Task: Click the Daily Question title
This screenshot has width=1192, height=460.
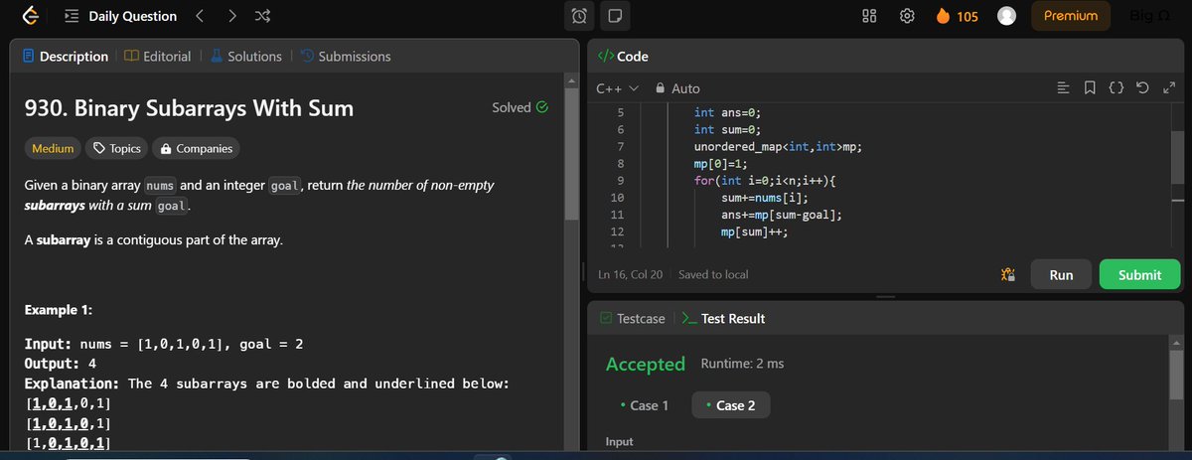Action: pyautogui.click(x=132, y=16)
